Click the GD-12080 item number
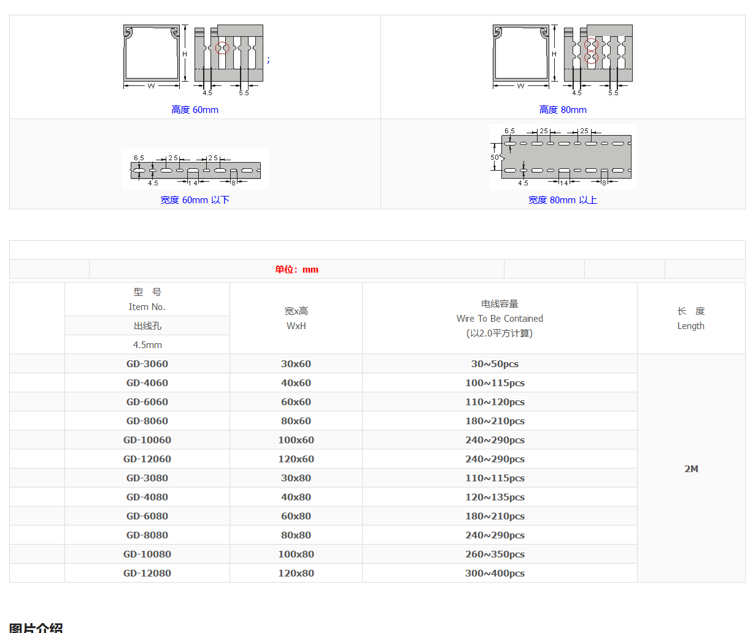The height and width of the screenshot is (633, 753). pos(147,573)
